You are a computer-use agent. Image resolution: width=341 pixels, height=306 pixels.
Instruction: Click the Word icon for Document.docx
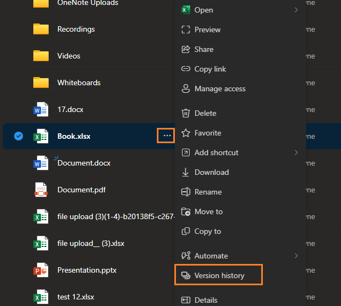pos(41,163)
